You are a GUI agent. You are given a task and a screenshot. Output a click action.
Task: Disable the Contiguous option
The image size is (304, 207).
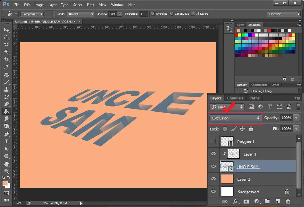(172, 13)
